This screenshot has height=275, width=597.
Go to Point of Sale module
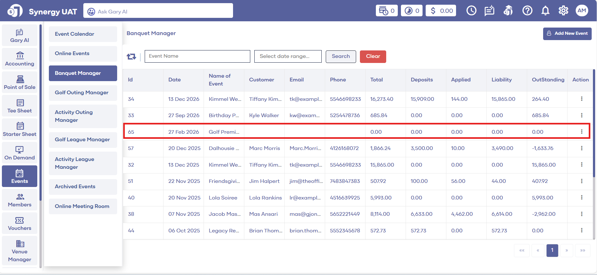click(19, 83)
